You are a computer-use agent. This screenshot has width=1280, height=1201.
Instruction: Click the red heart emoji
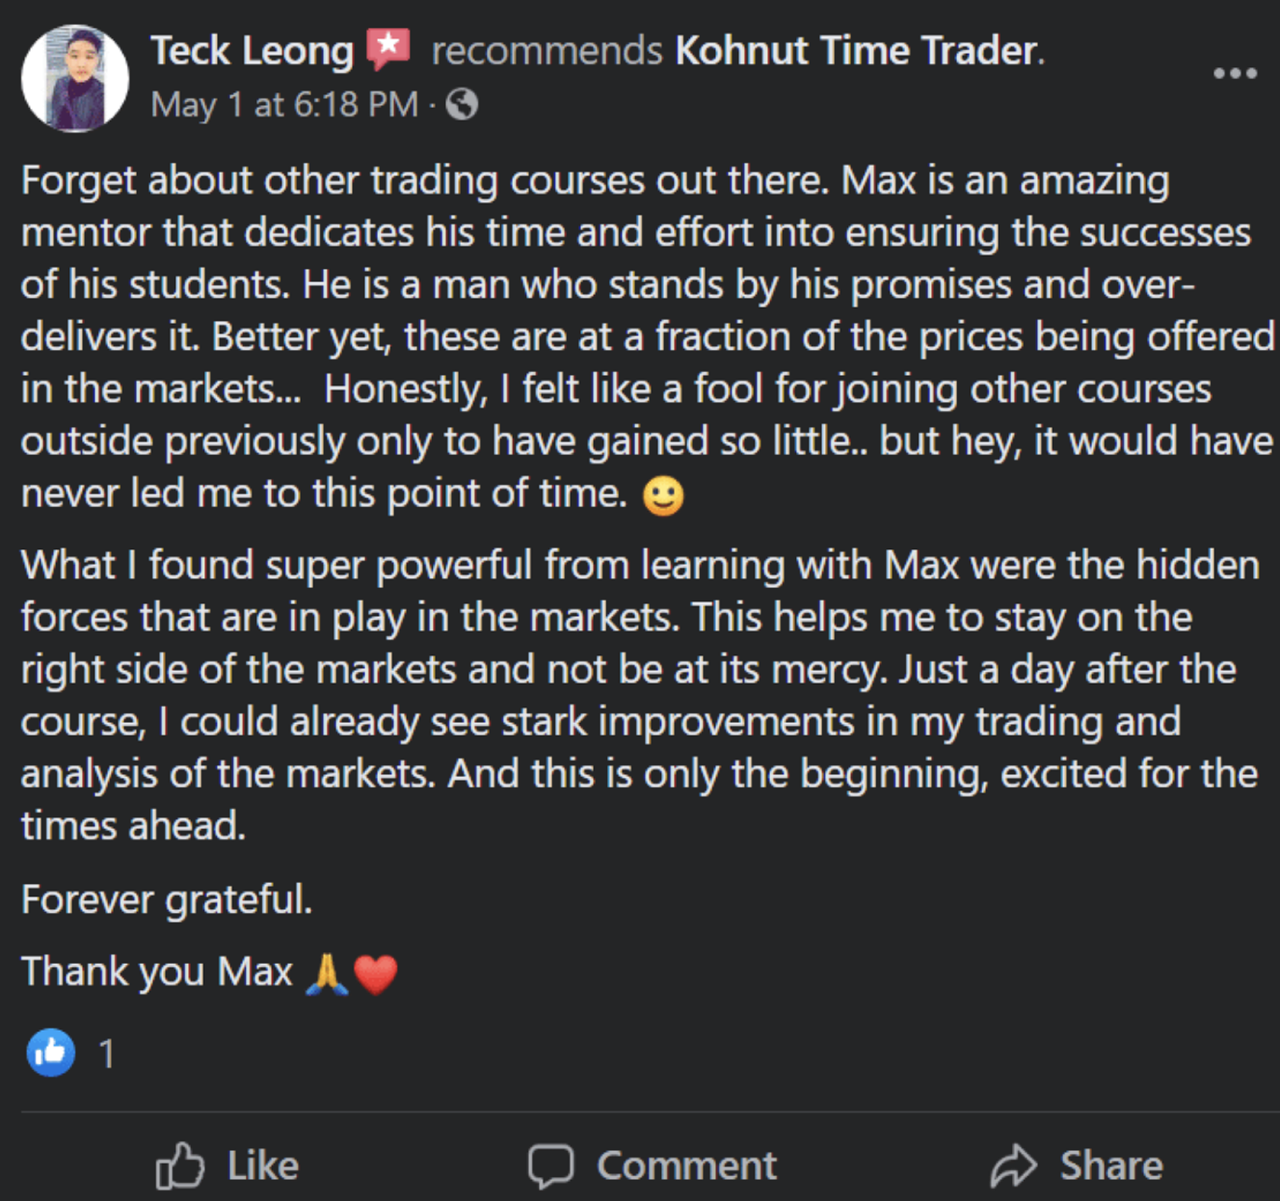(376, 974)
